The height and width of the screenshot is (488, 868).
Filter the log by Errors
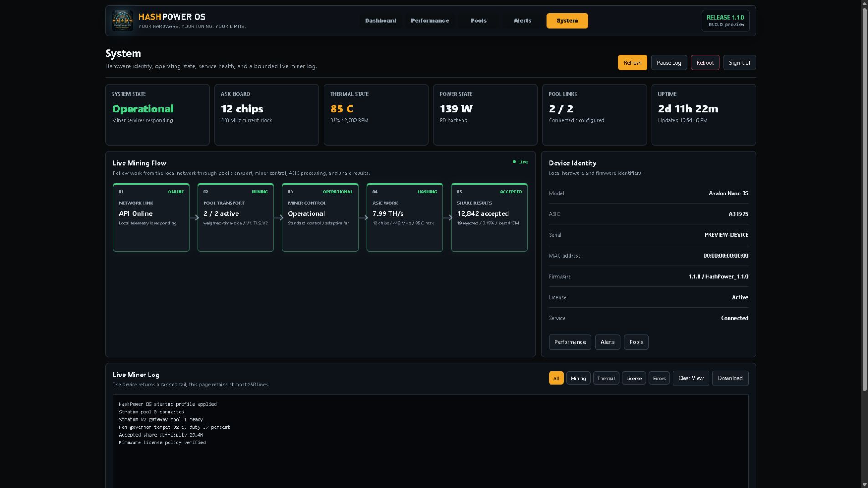point(659,378)
